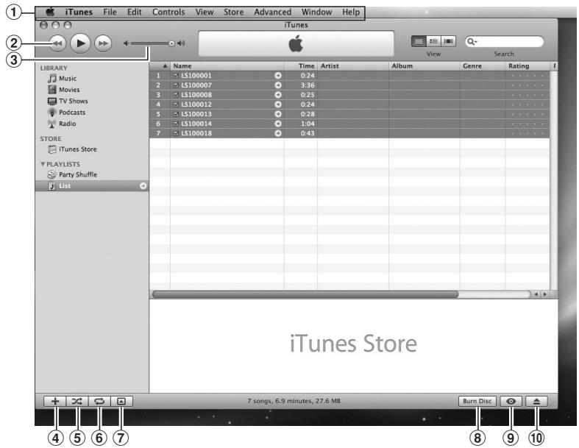579x448 pixels.
Task: Select the List playlist
Action: [92, 186]
